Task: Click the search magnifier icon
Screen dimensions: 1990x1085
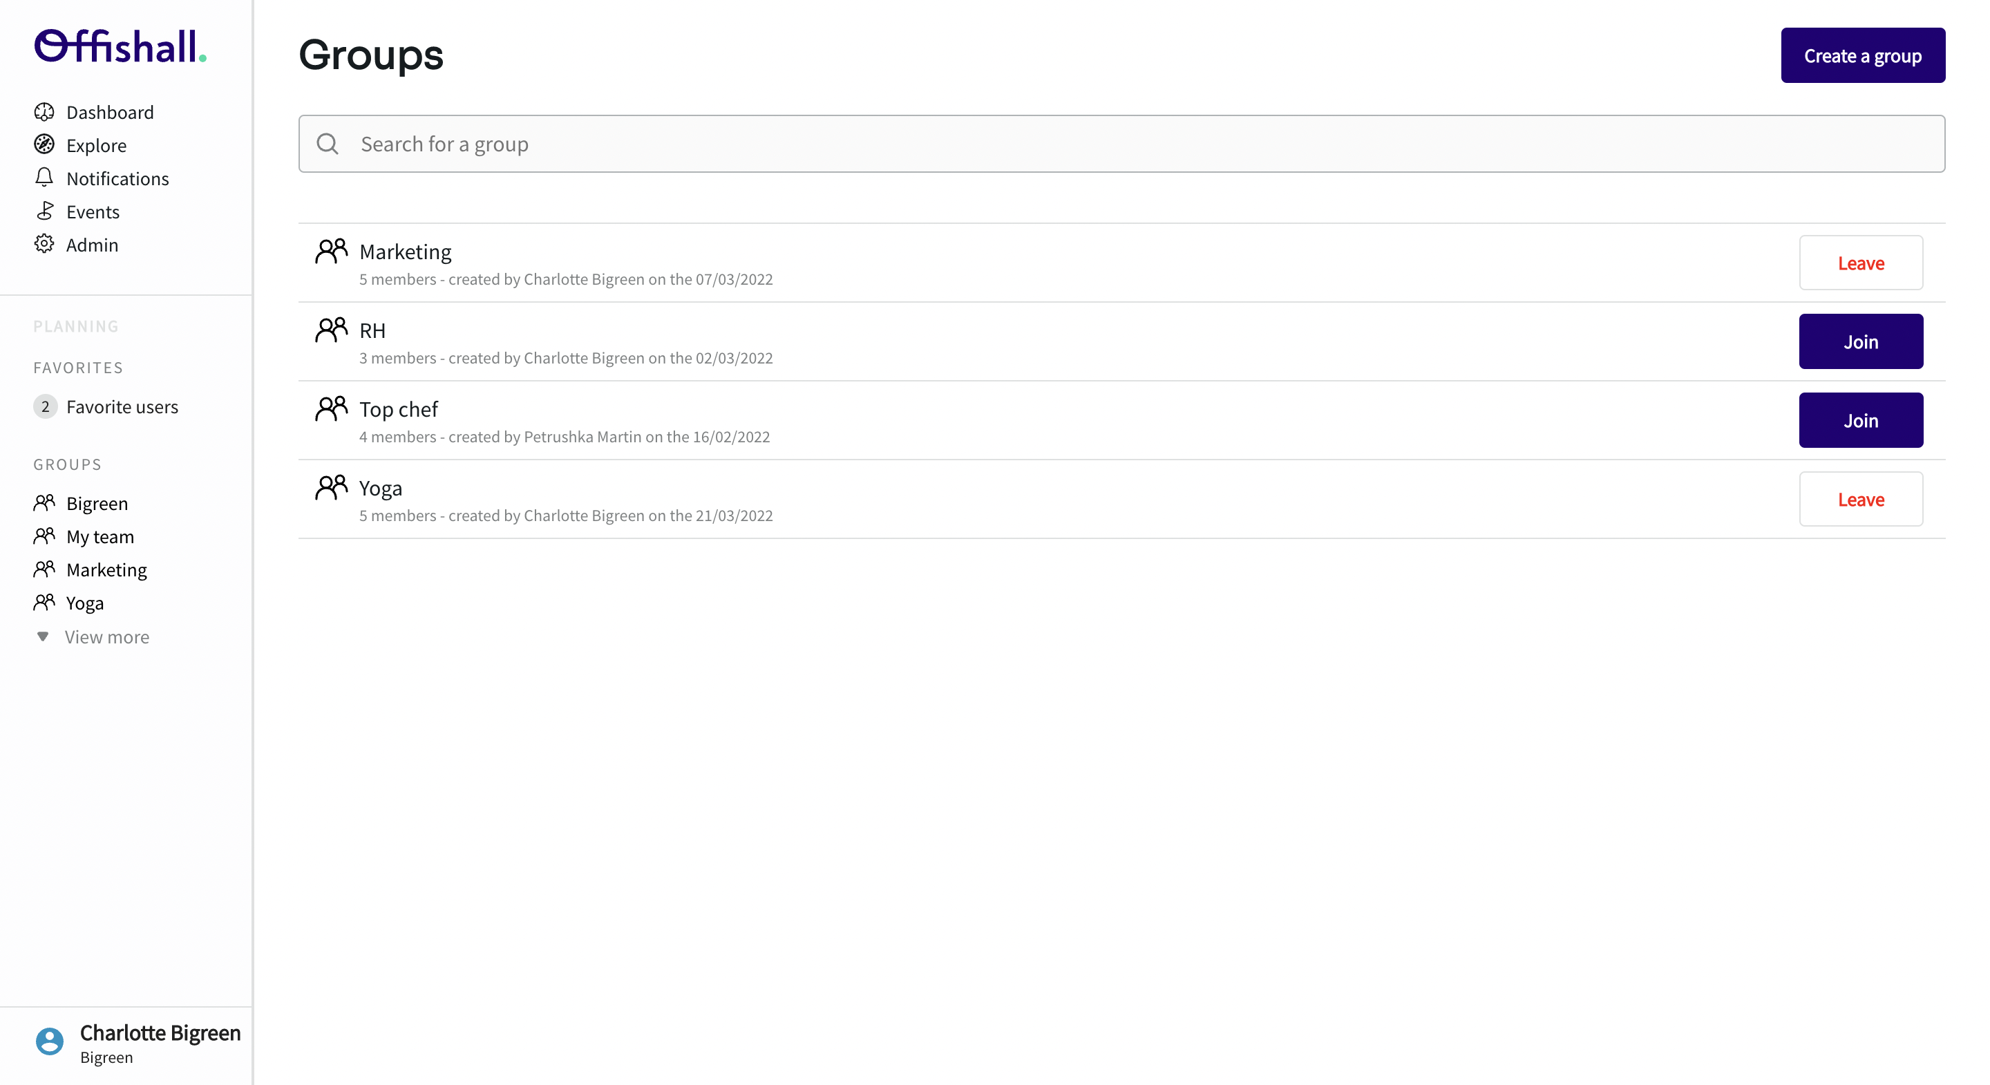Action: [x=328, y=144]
